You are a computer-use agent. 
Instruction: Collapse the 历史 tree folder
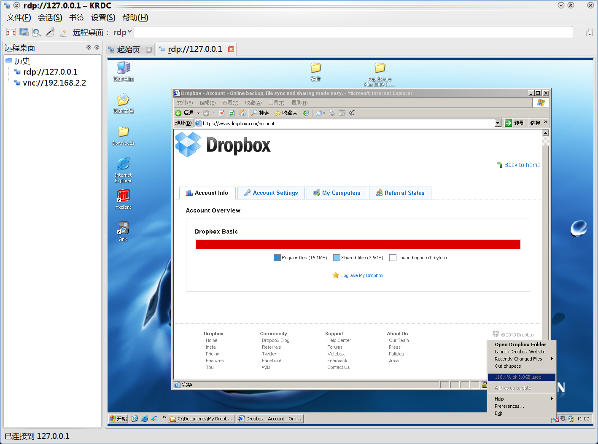(x=9, y=61)
